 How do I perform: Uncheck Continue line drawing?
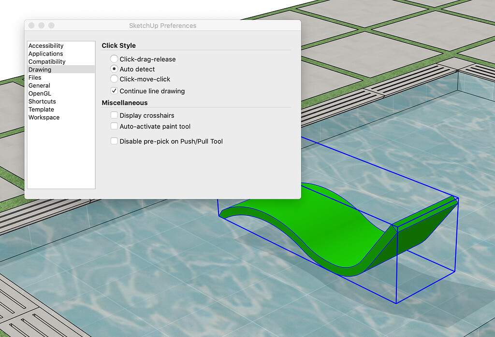coord(114,91)
